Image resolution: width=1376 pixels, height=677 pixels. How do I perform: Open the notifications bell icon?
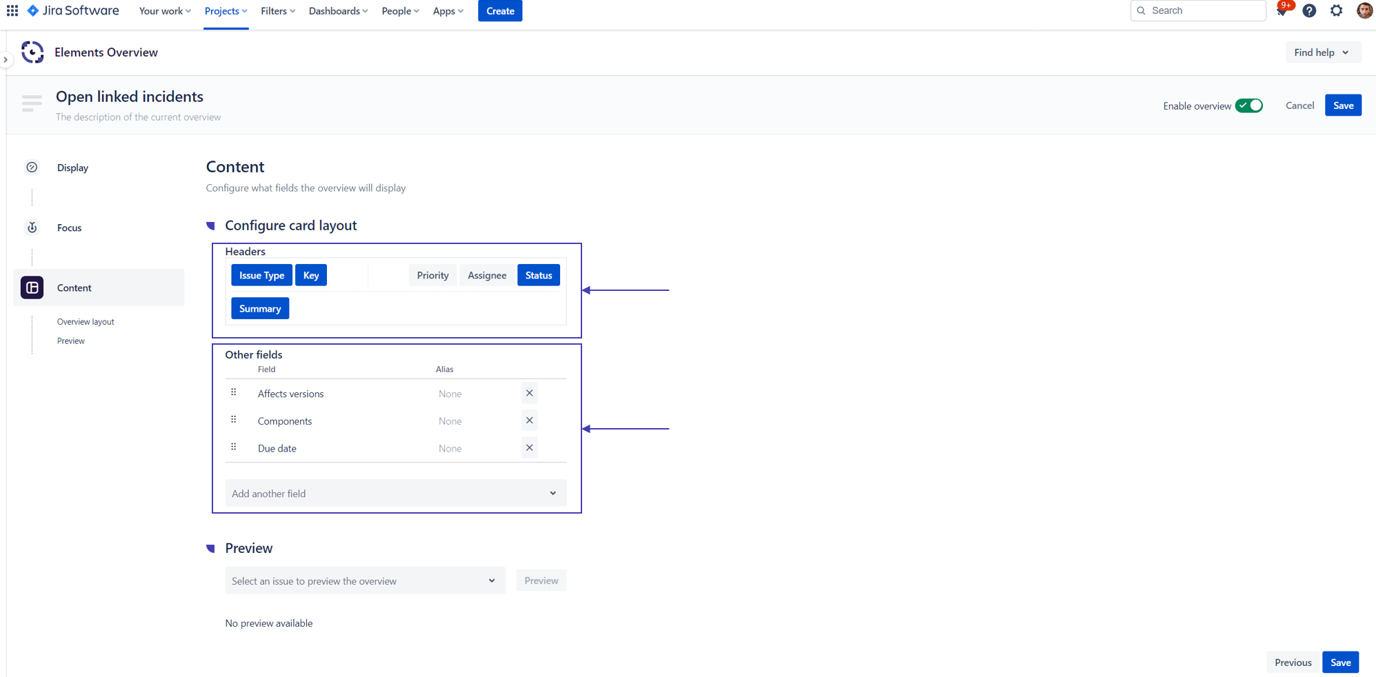click(x=1282, y=11)
